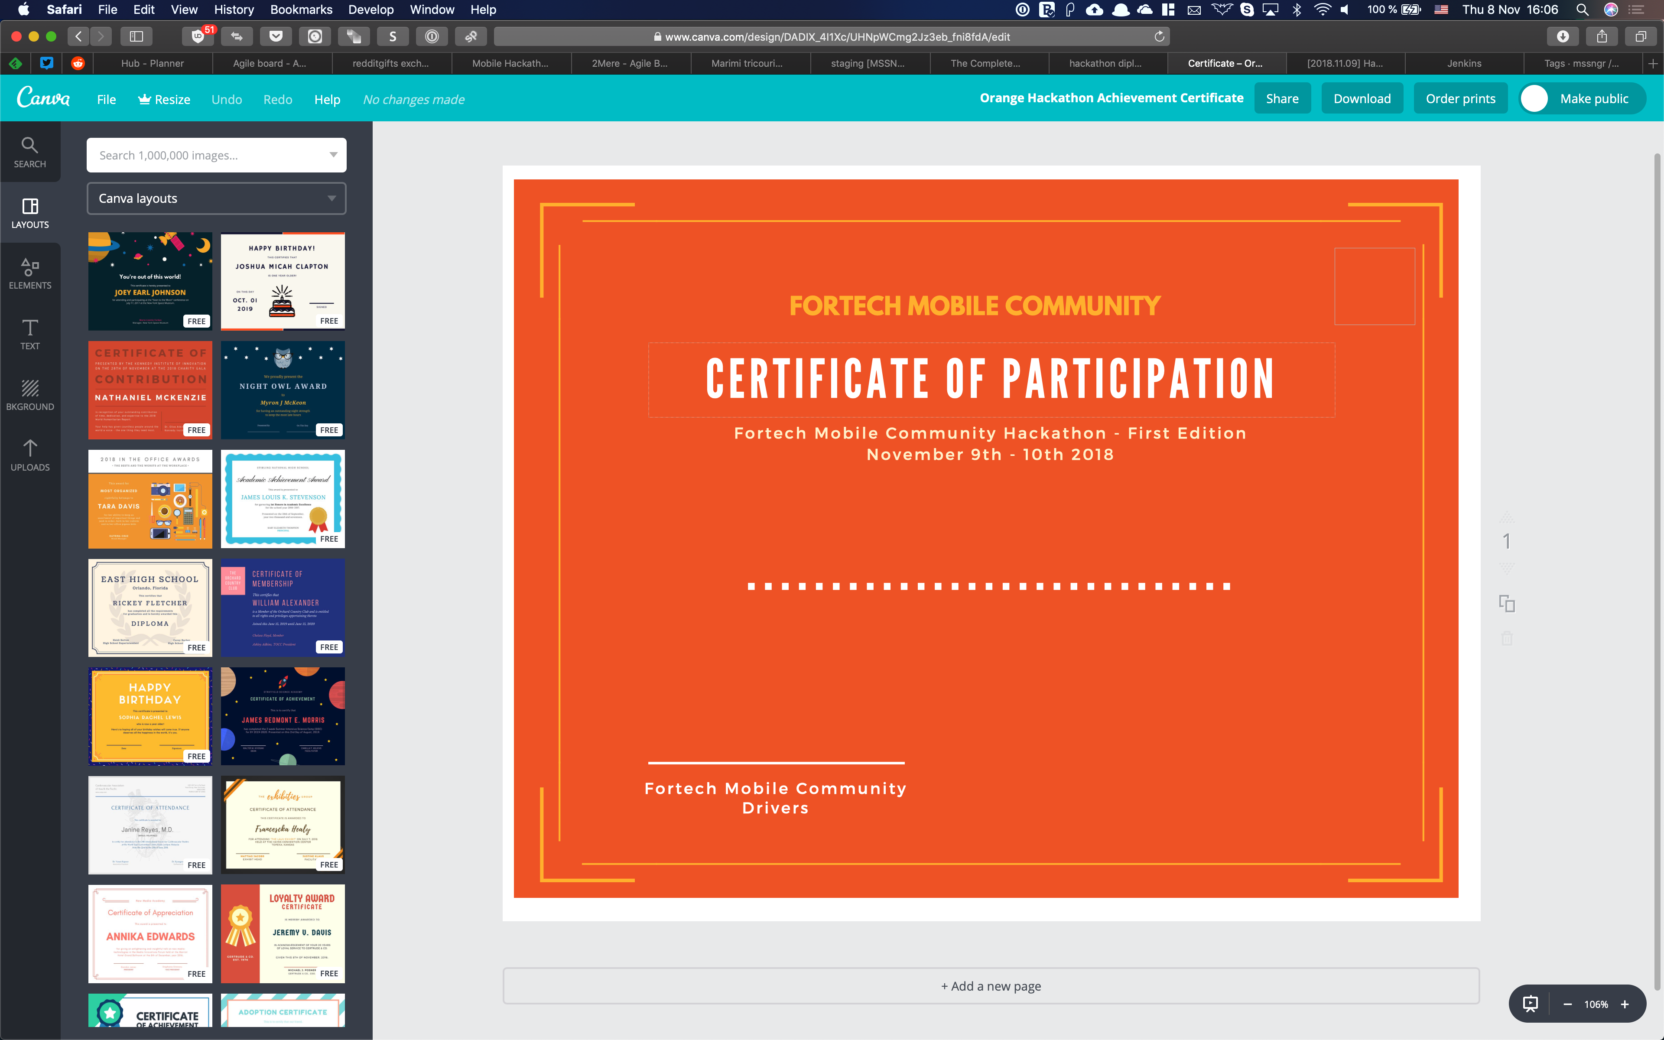
Task: Click the Download button
Action: pos(1362,98)
